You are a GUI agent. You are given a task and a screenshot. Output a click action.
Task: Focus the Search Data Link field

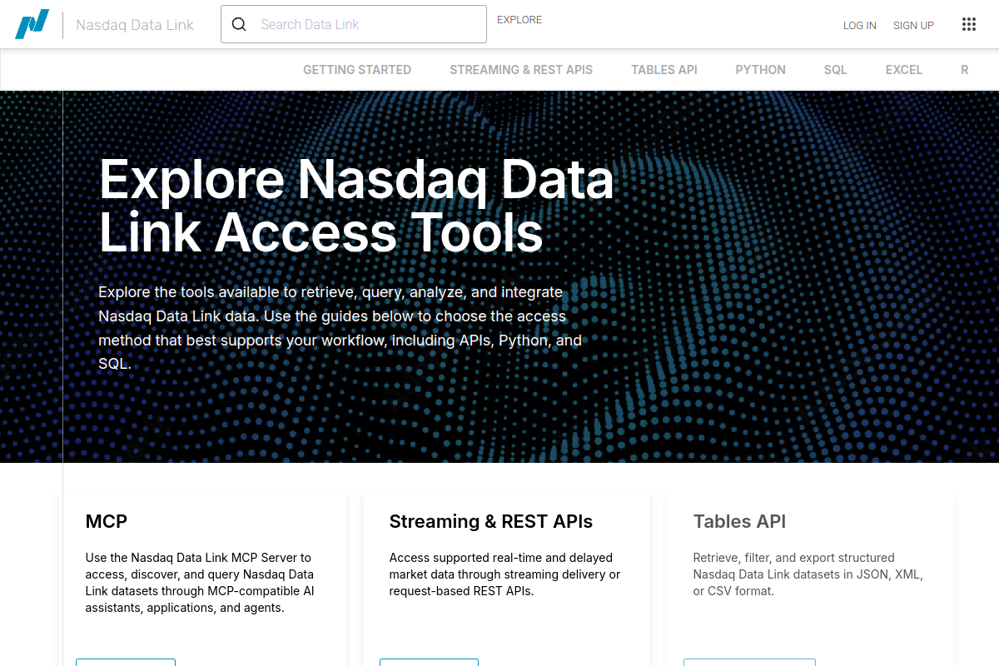[354, 24]
